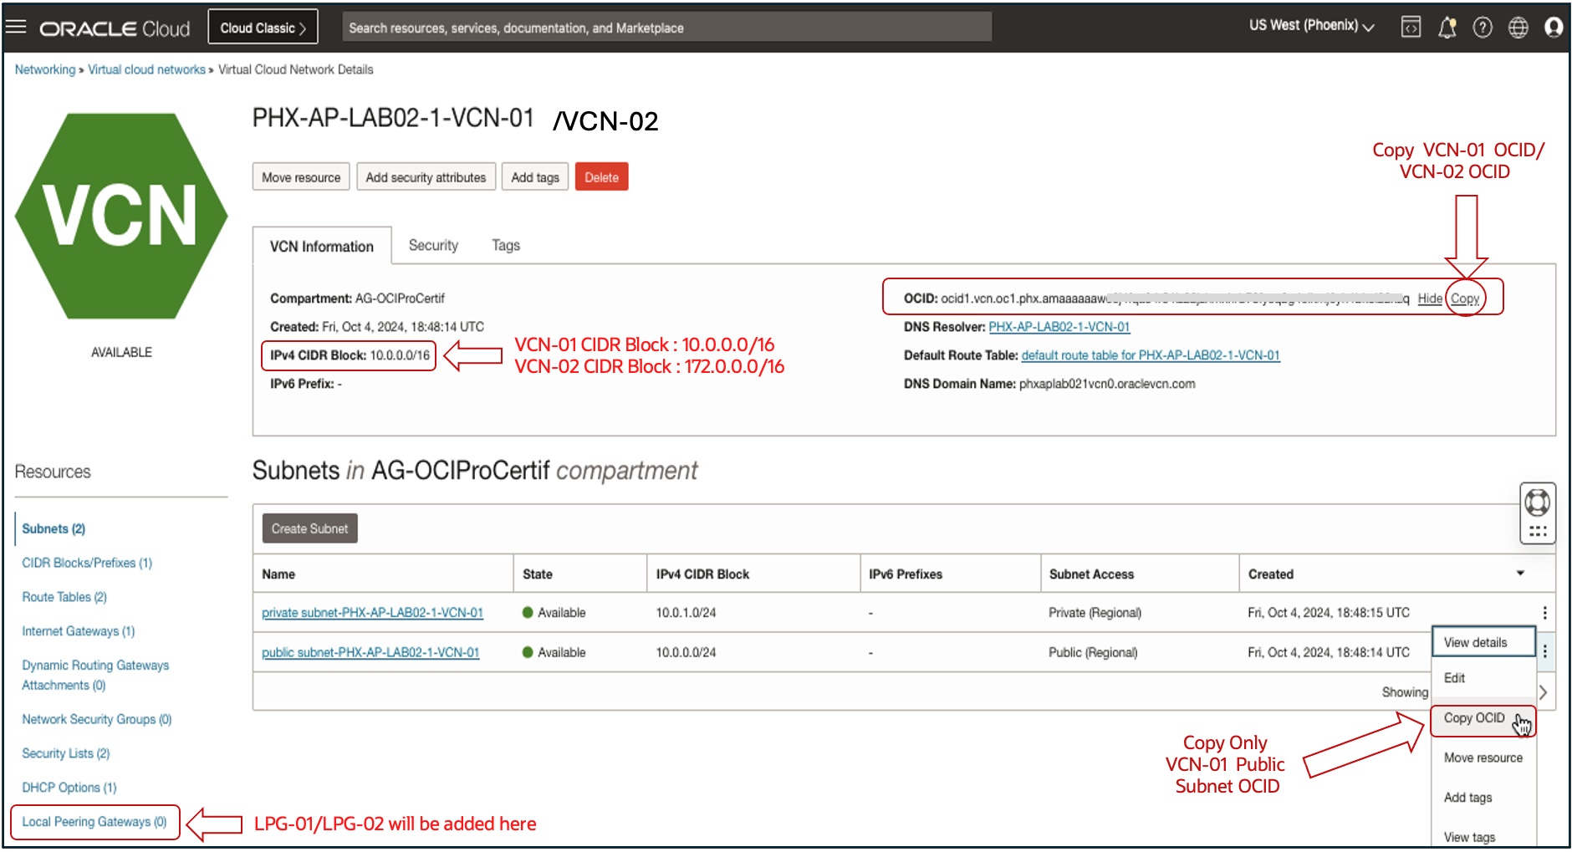Open CIDR Blocks/Prefixes (1) resource
The width and height of the screenshot is (1572, 852).
(x=87, y=563)
